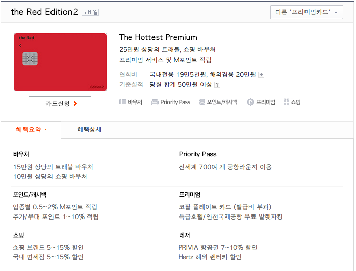Image resolution: width=356 pixels, height=271 pixels.
Task: Open the 다른 '프리미엄카드' dropdown
Action: click(307, 12)
